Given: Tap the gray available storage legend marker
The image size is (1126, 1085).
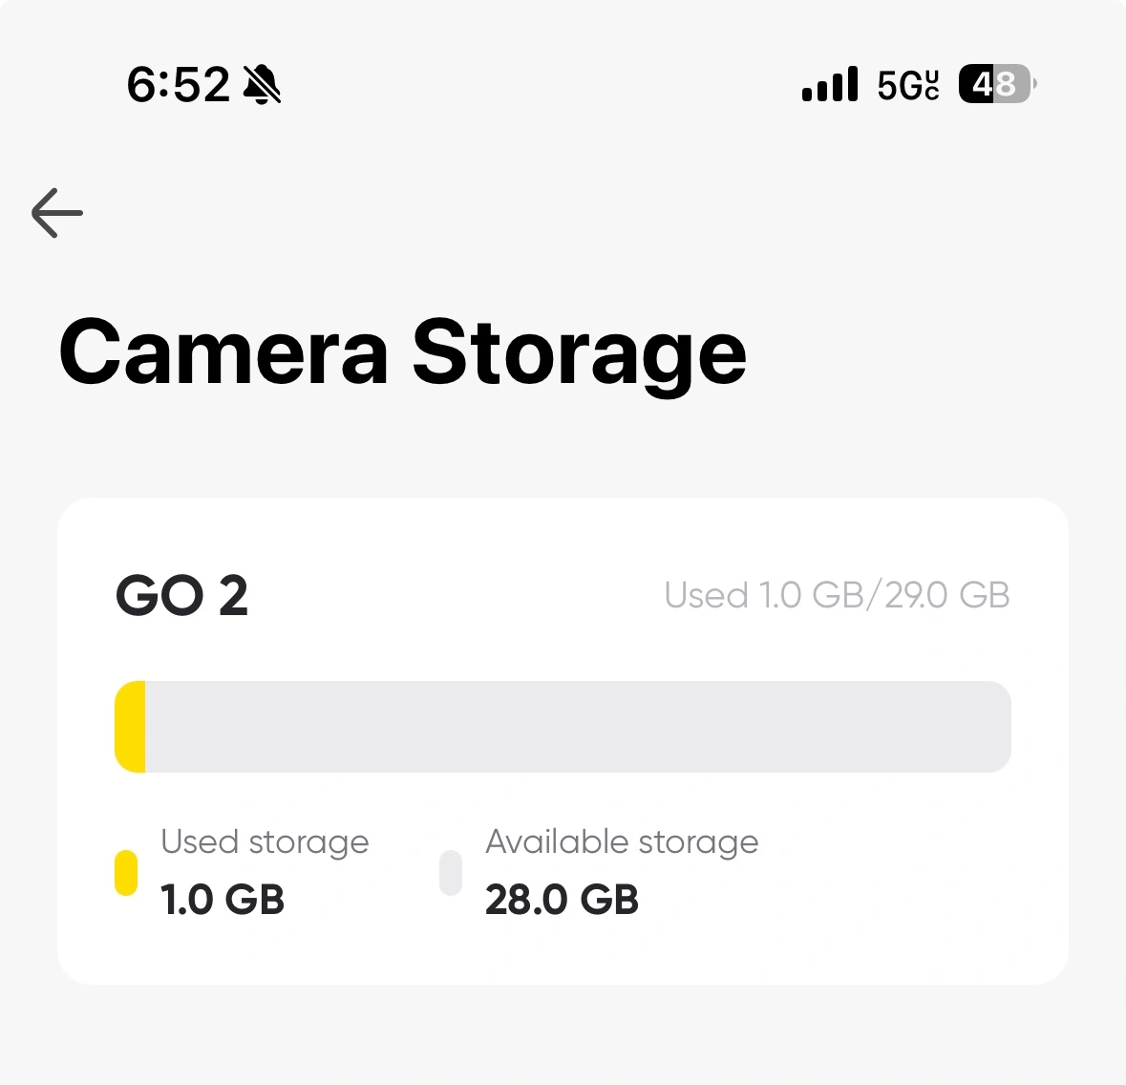Looking at the screenshot, I should [x=450, y=872].
